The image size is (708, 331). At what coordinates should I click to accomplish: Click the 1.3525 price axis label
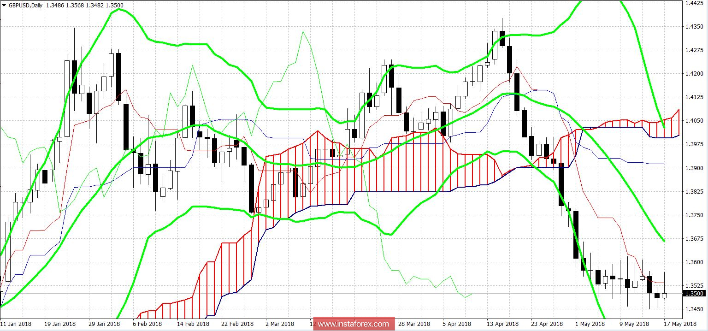pos(694,286)
